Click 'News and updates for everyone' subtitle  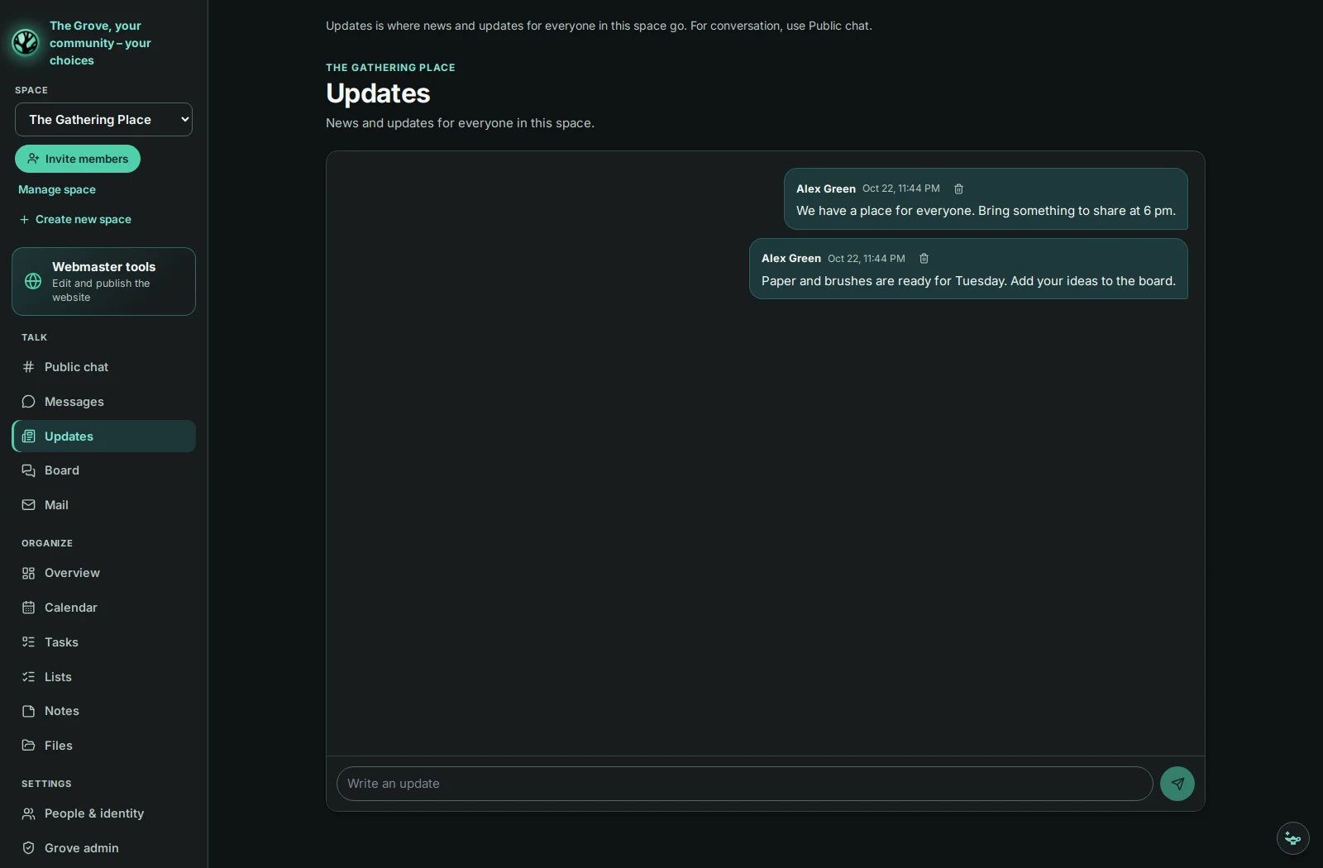click(460, 123)
